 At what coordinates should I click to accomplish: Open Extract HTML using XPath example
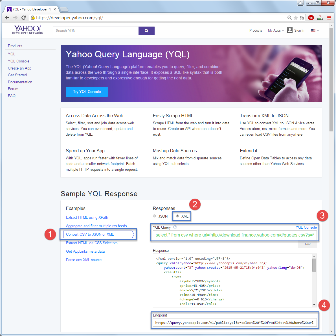click(87, 218)
